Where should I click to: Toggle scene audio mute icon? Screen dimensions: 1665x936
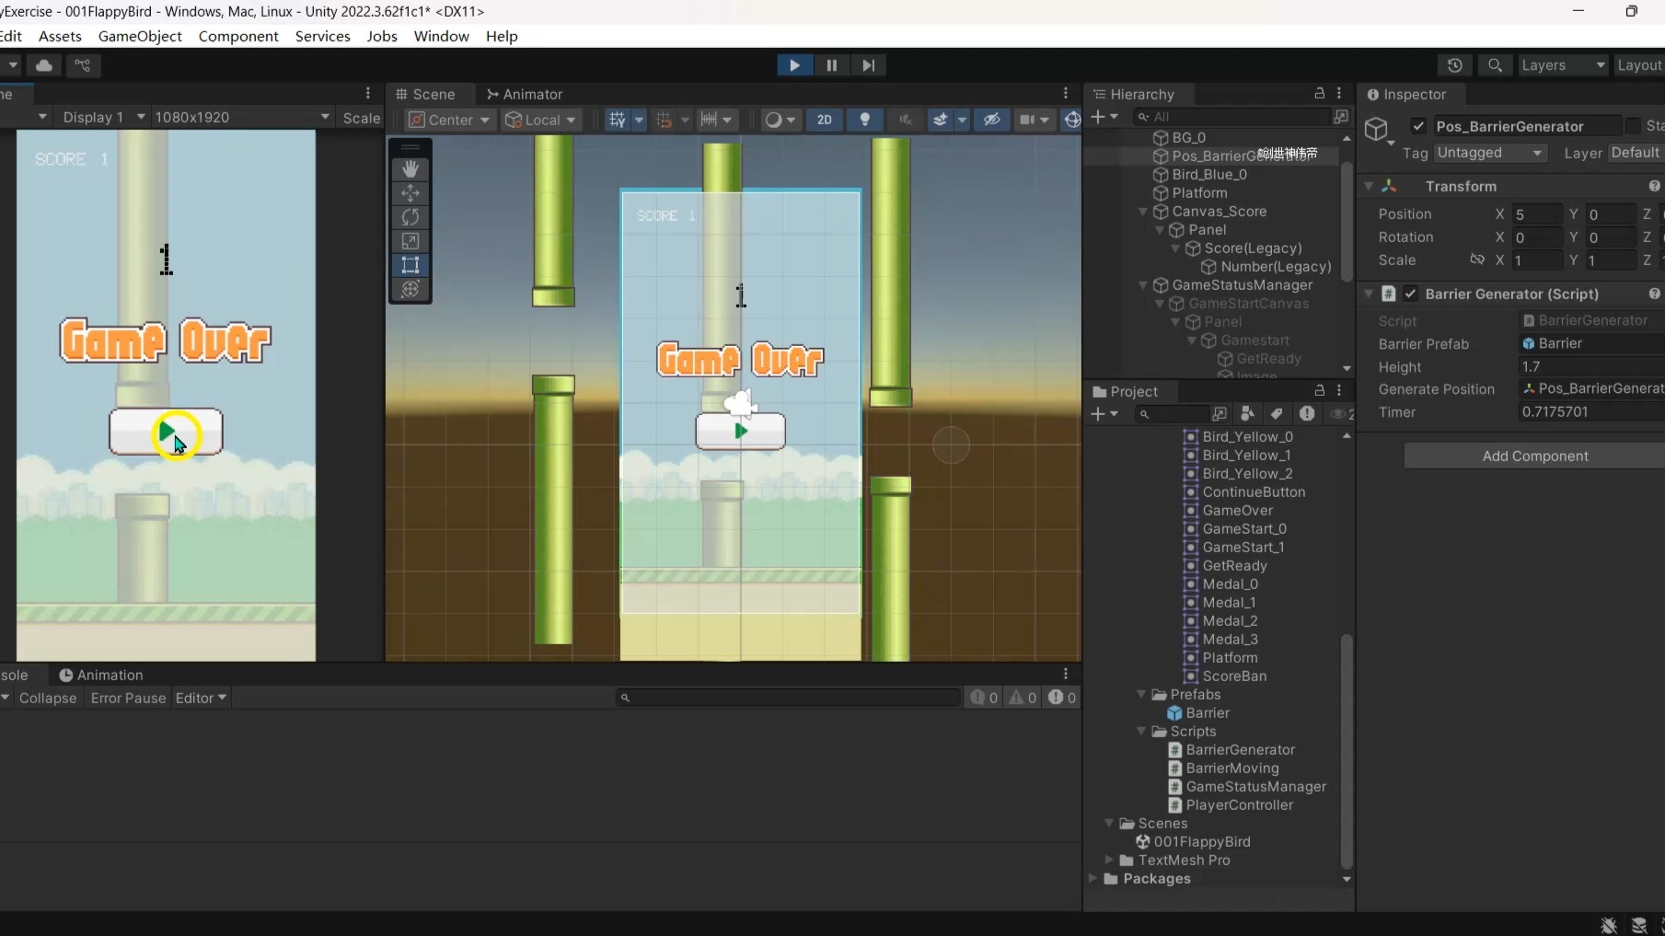click(905, 120)
